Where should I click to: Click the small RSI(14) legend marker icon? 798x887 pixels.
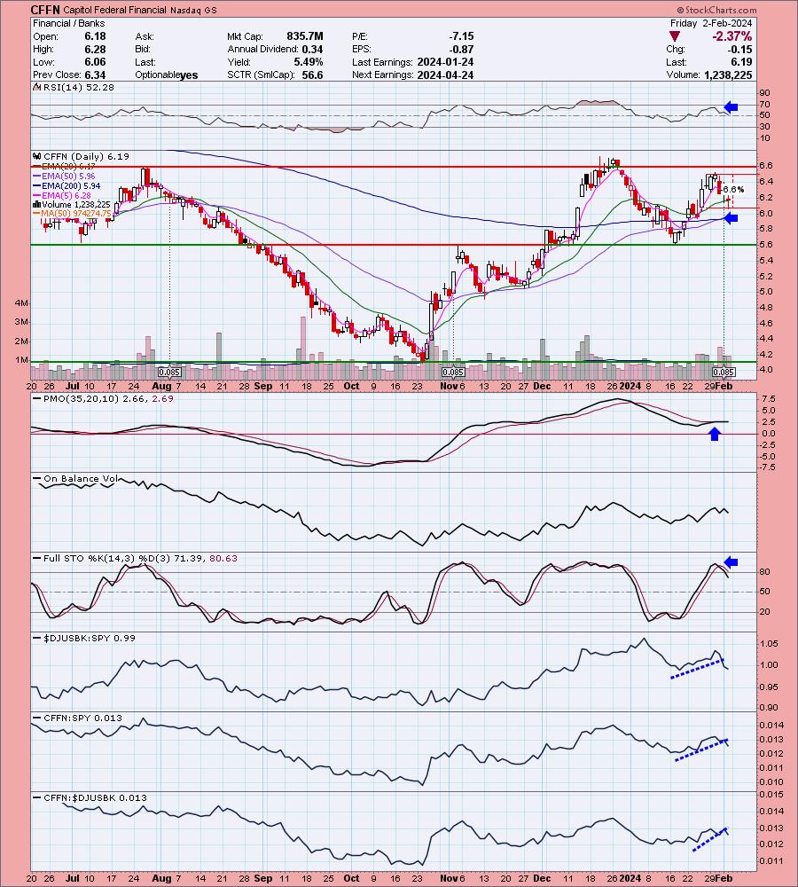[36, 87]
